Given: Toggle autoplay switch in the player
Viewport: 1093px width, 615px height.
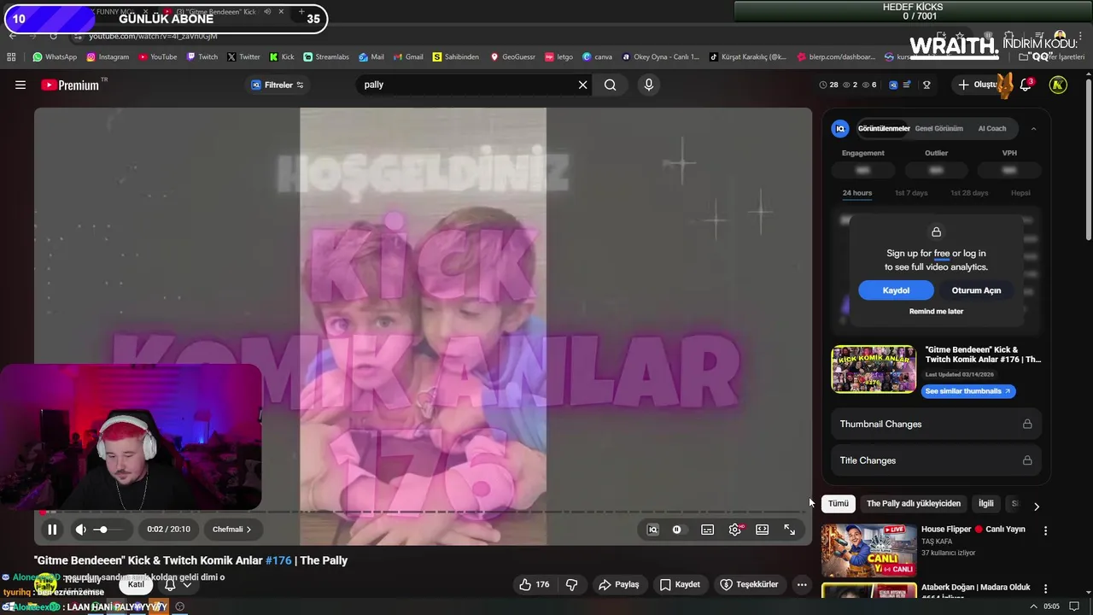Looking at the screenshot, I should (677, 530).
